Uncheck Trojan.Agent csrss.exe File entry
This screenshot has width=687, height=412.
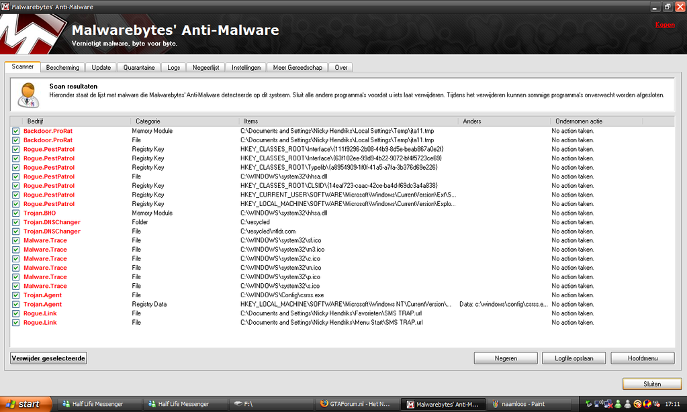(x=15, y=295)
